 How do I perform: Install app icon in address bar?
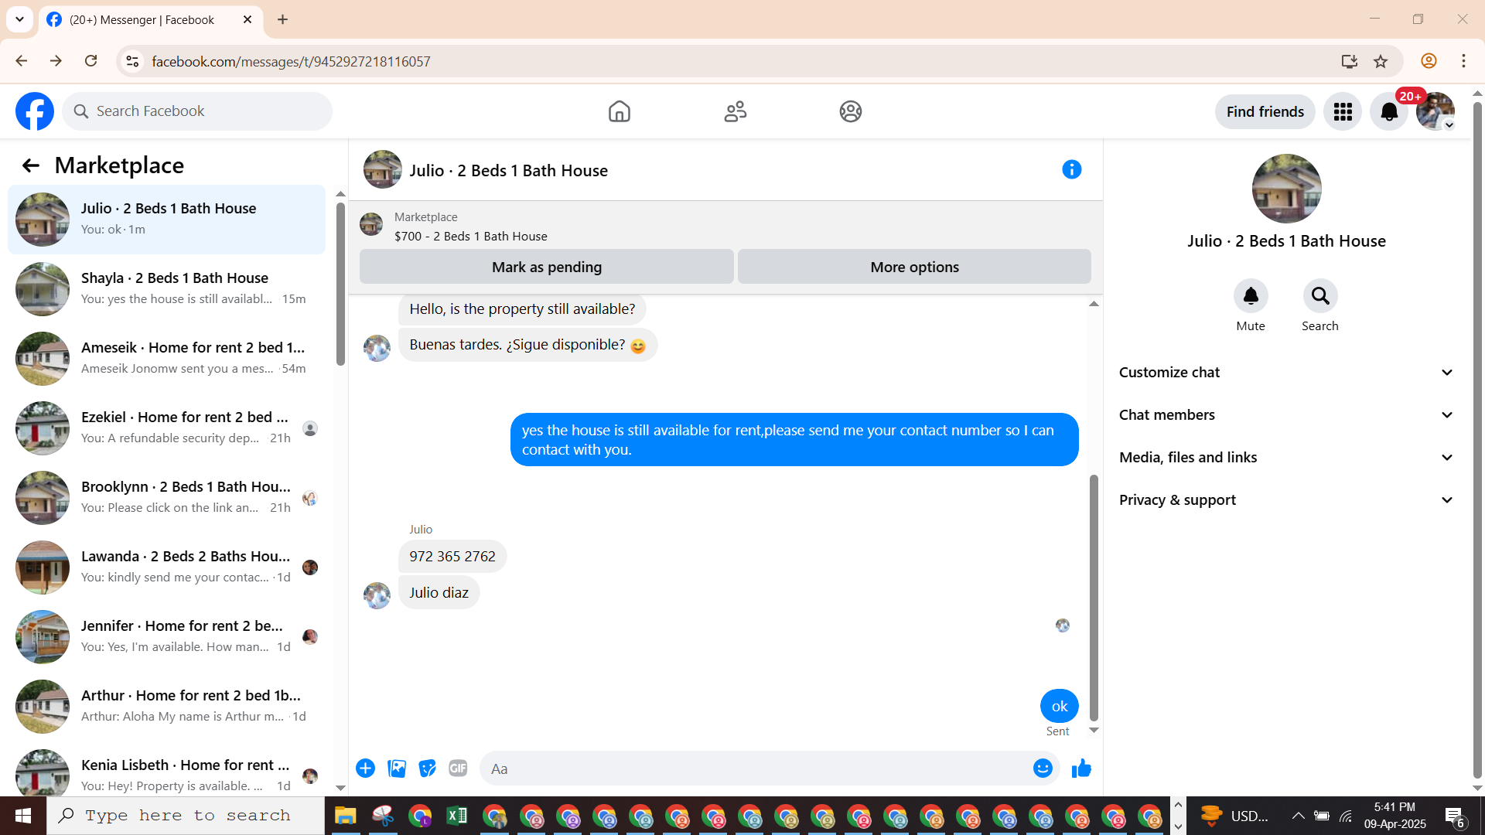pyautogui.click(x=1350, y=61)
